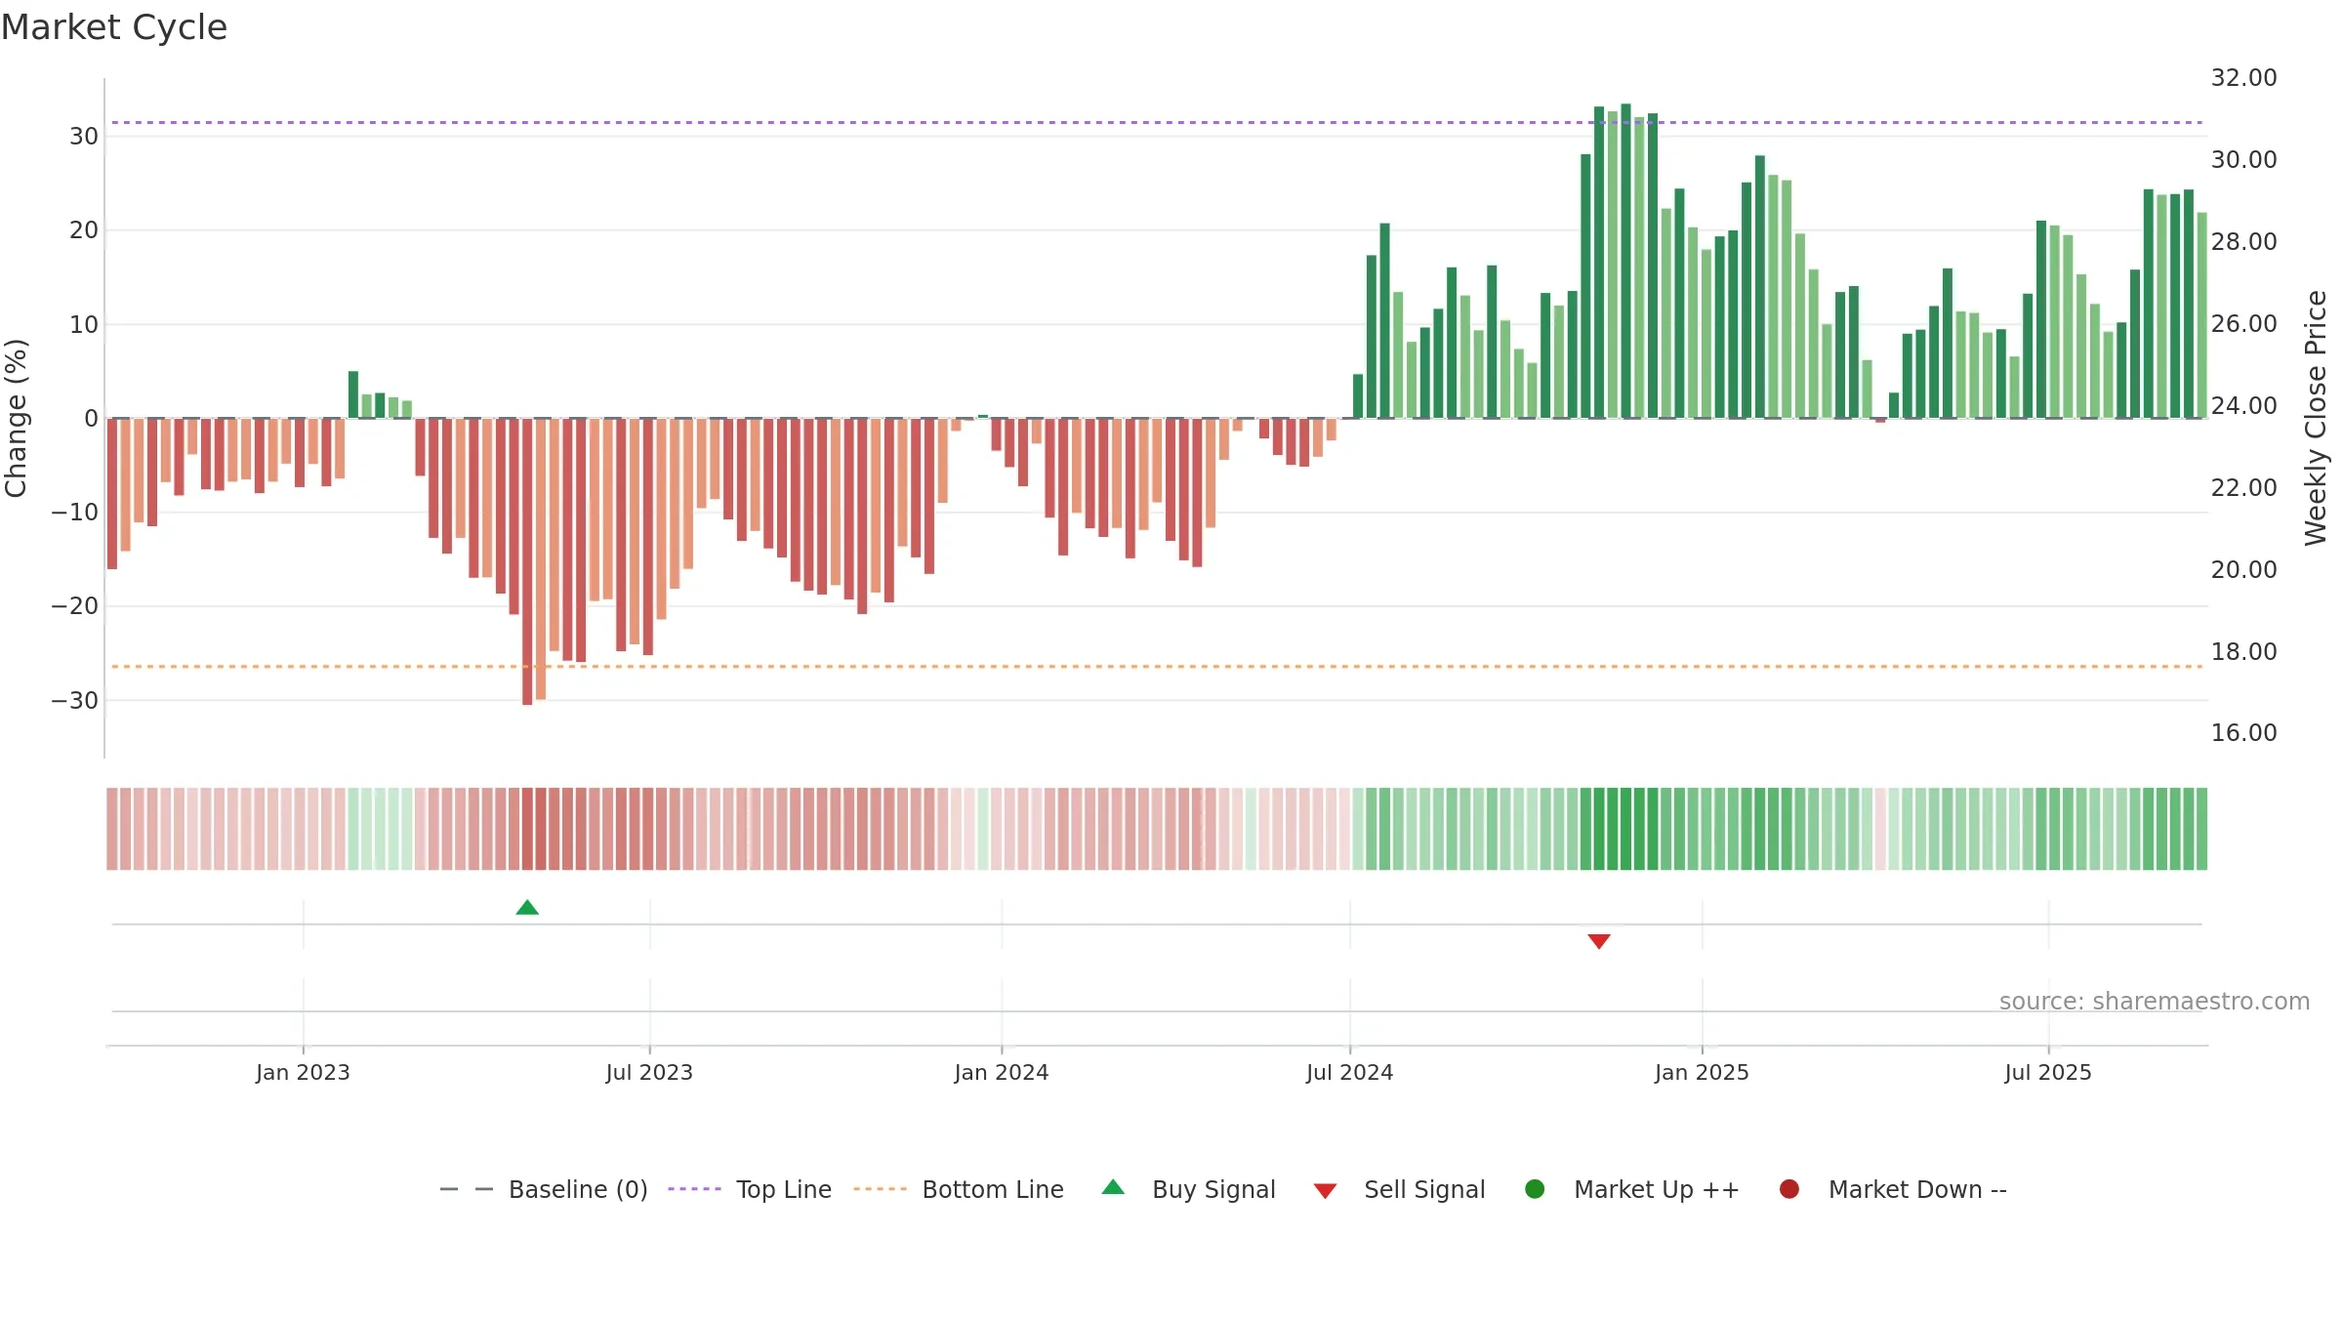Viewport: 2343px width, 1318px height.
Task: Click the 0 change axis tick
Action: 92,419
